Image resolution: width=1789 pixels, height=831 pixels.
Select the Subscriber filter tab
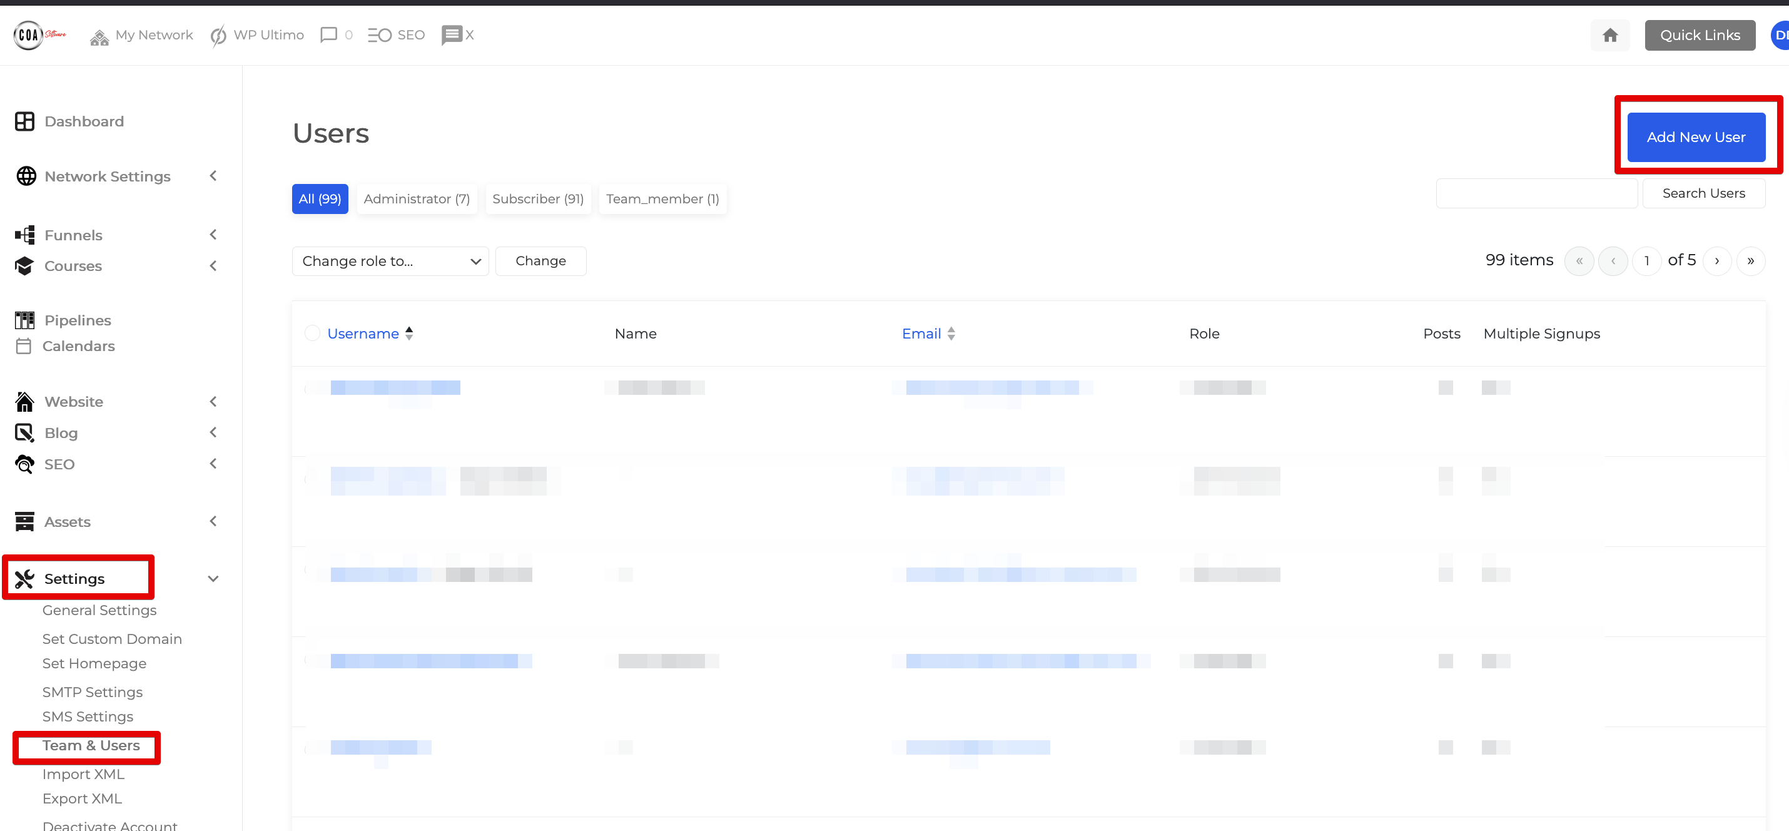click(537, 199)
